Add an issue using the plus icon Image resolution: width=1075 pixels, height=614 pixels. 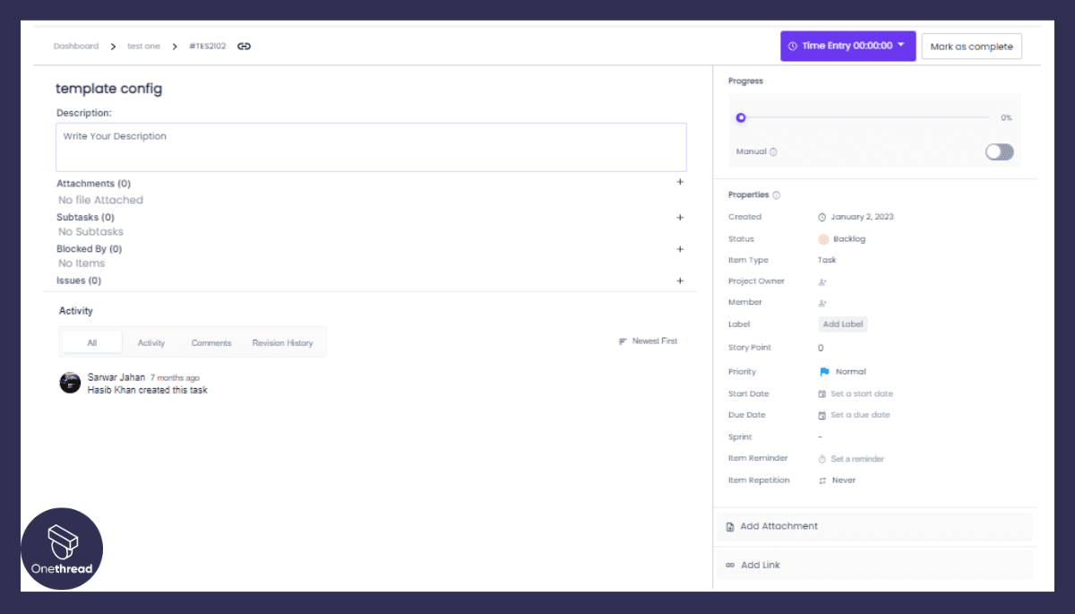(680, 281)
